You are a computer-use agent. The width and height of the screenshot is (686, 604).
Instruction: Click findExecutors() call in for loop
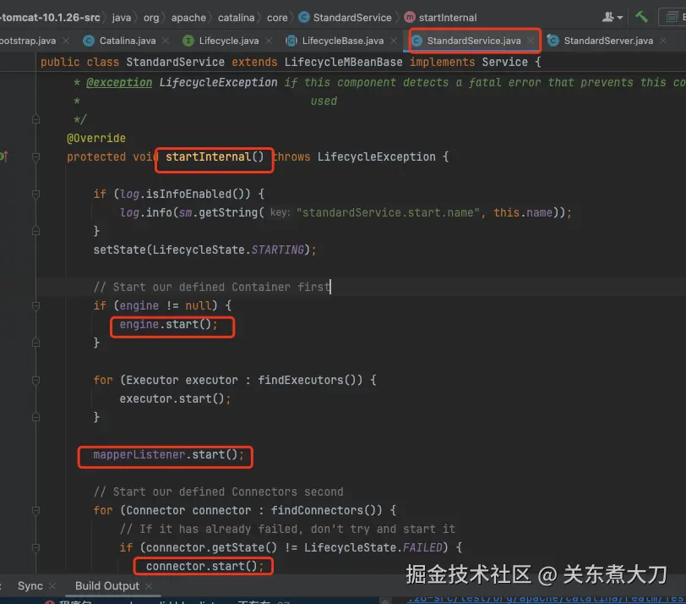310,380
